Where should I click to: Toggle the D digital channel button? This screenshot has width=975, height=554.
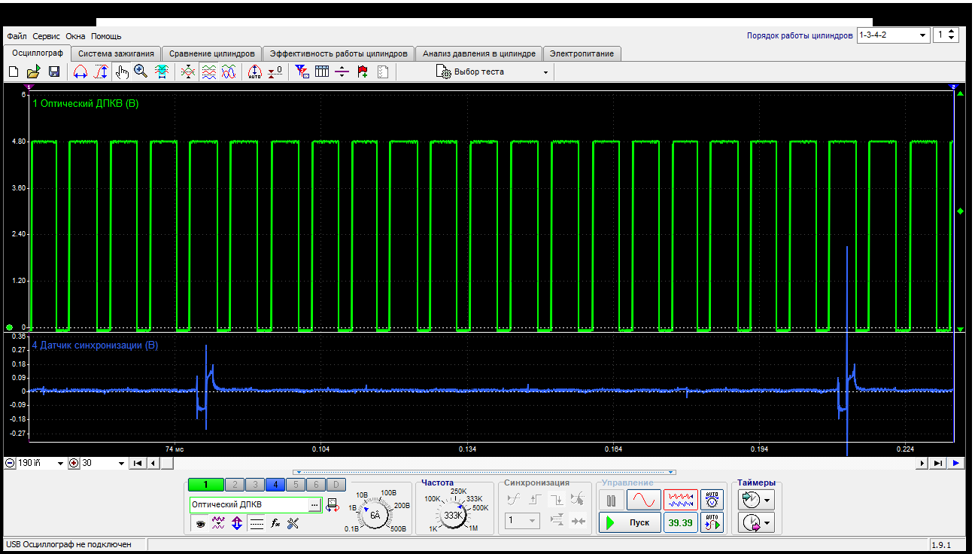pos(336,485)
